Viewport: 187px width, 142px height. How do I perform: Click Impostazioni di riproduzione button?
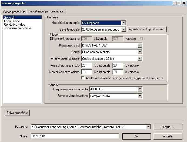(147, 29)
